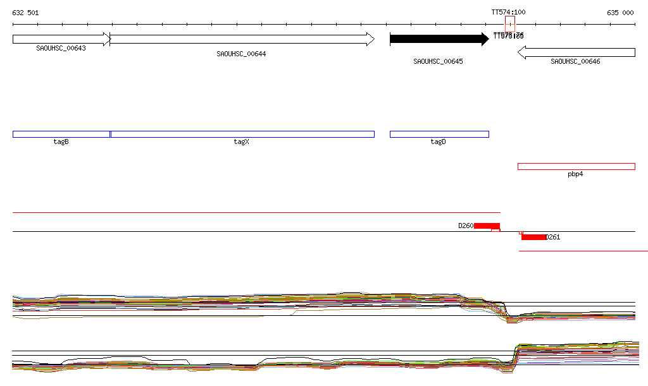Click the SAOUHSC_00643 gene arrow
The image size is (648, 386).
(61, 39)
